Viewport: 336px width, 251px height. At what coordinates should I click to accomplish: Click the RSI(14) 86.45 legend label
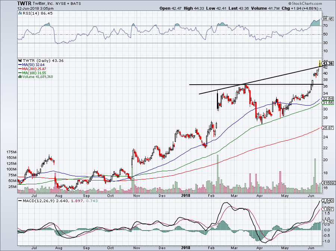click(37, 13)
